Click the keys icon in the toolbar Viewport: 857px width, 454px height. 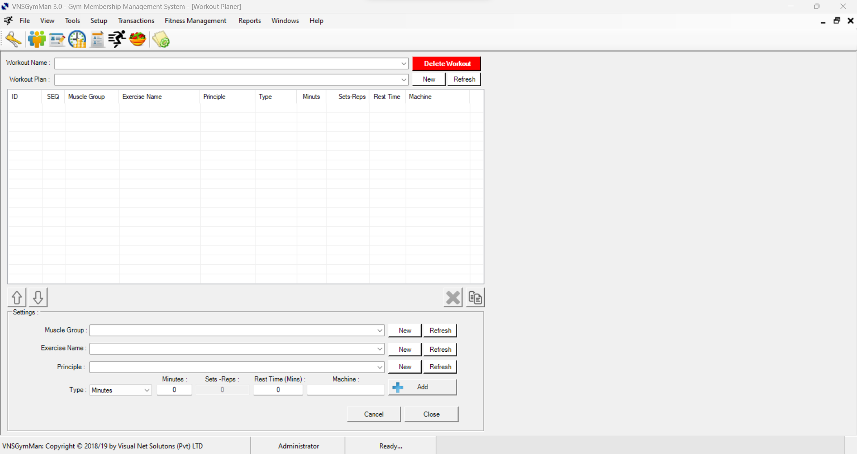point(13,39)
